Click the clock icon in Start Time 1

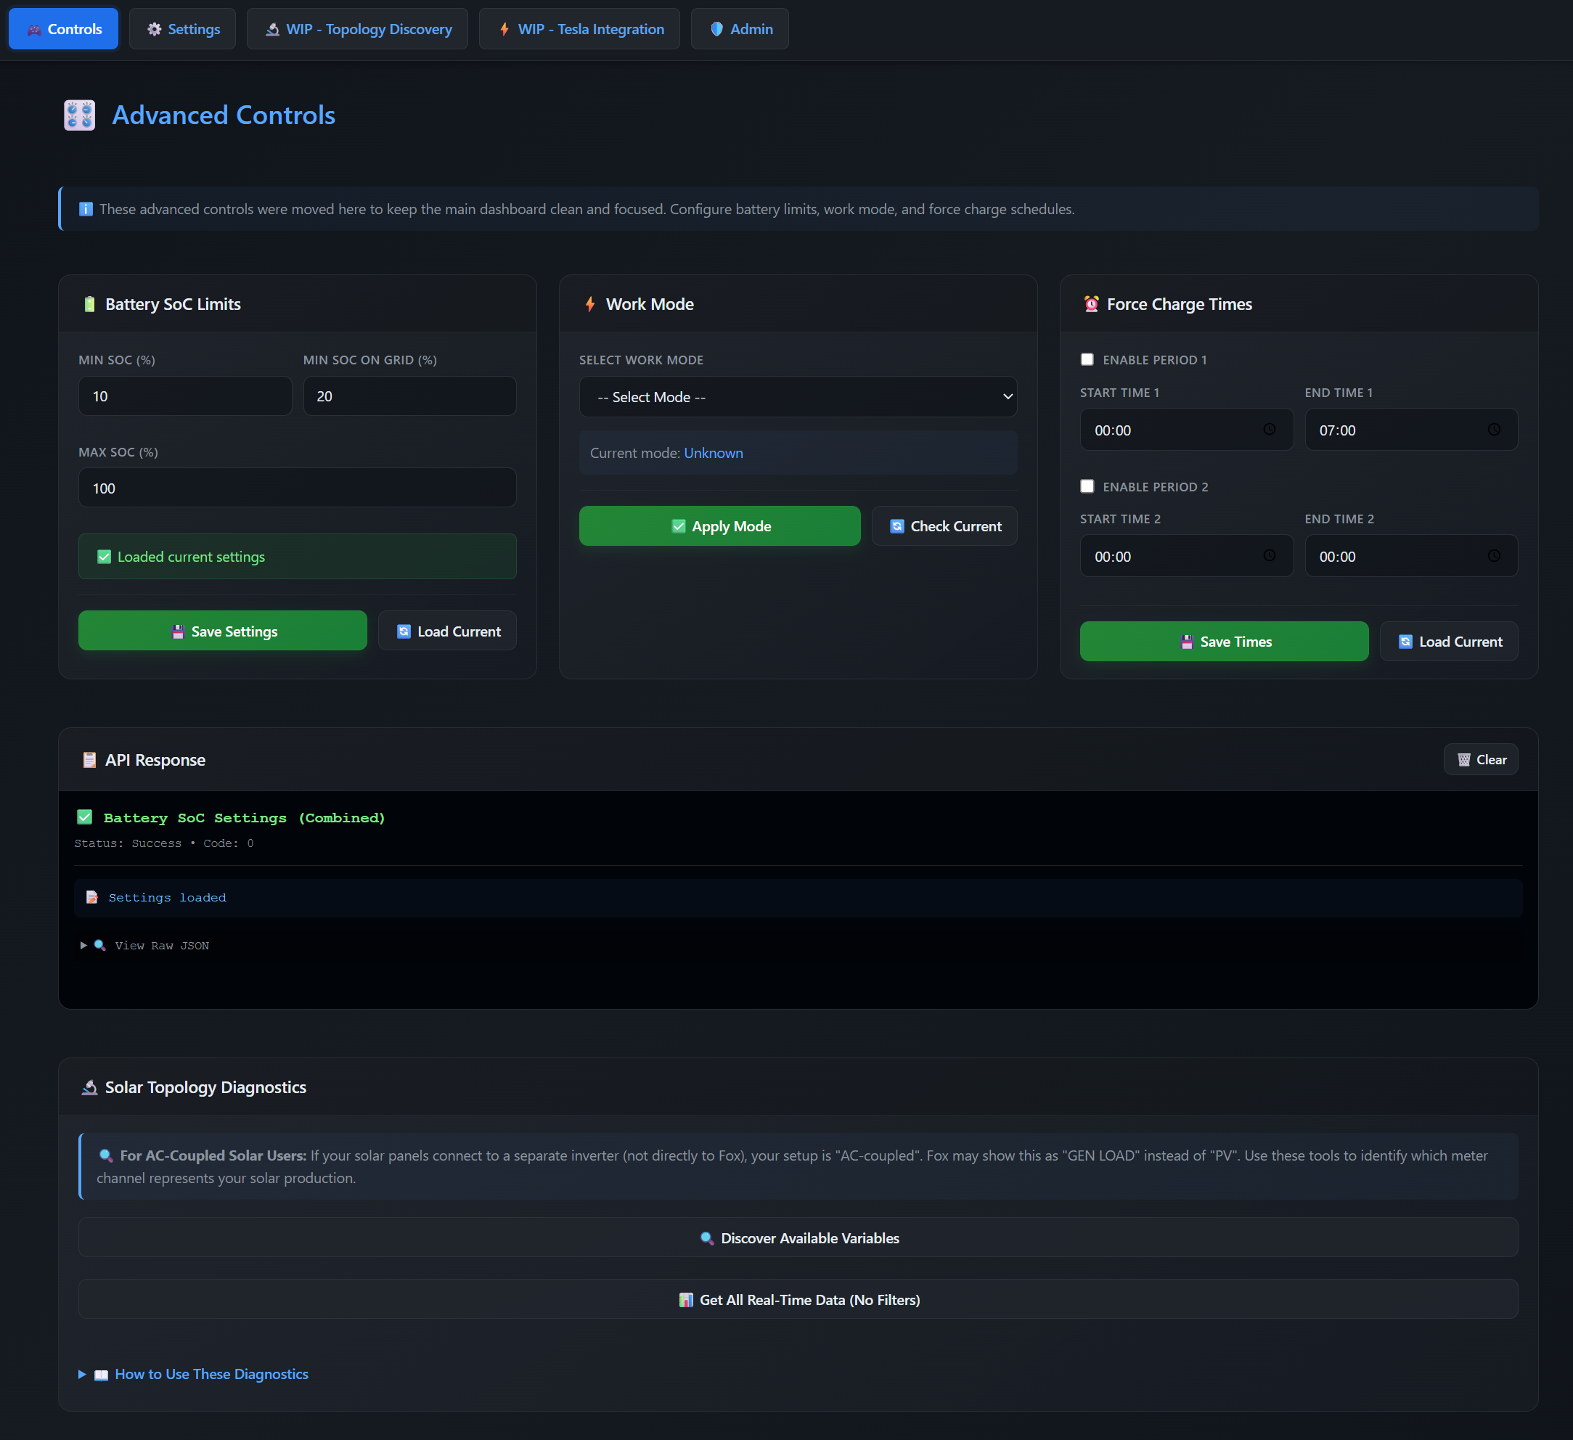(1269, 430)
